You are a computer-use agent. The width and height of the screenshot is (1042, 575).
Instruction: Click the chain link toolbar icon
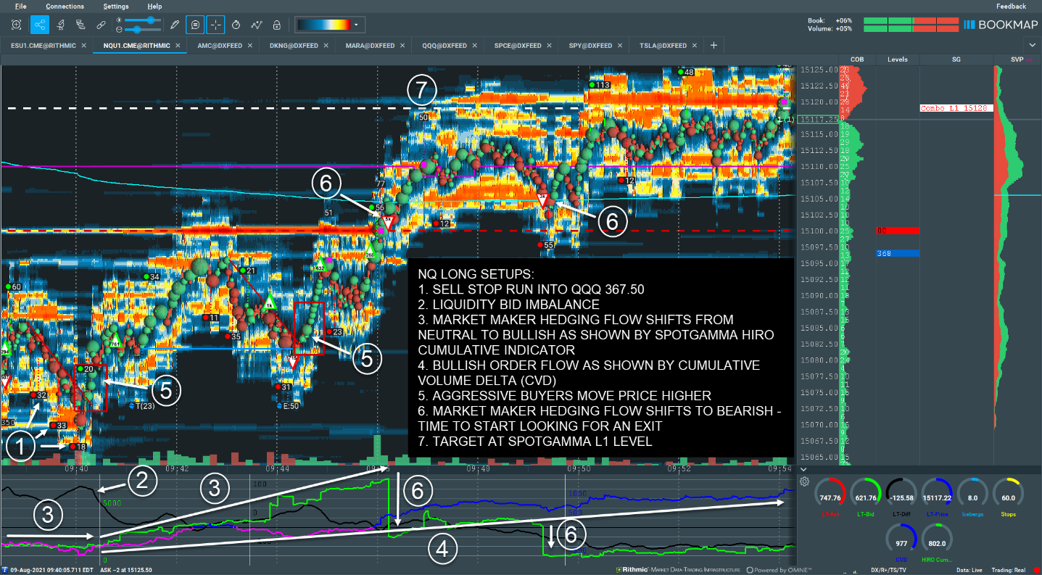pyautogui.click(x=101, y=25)
